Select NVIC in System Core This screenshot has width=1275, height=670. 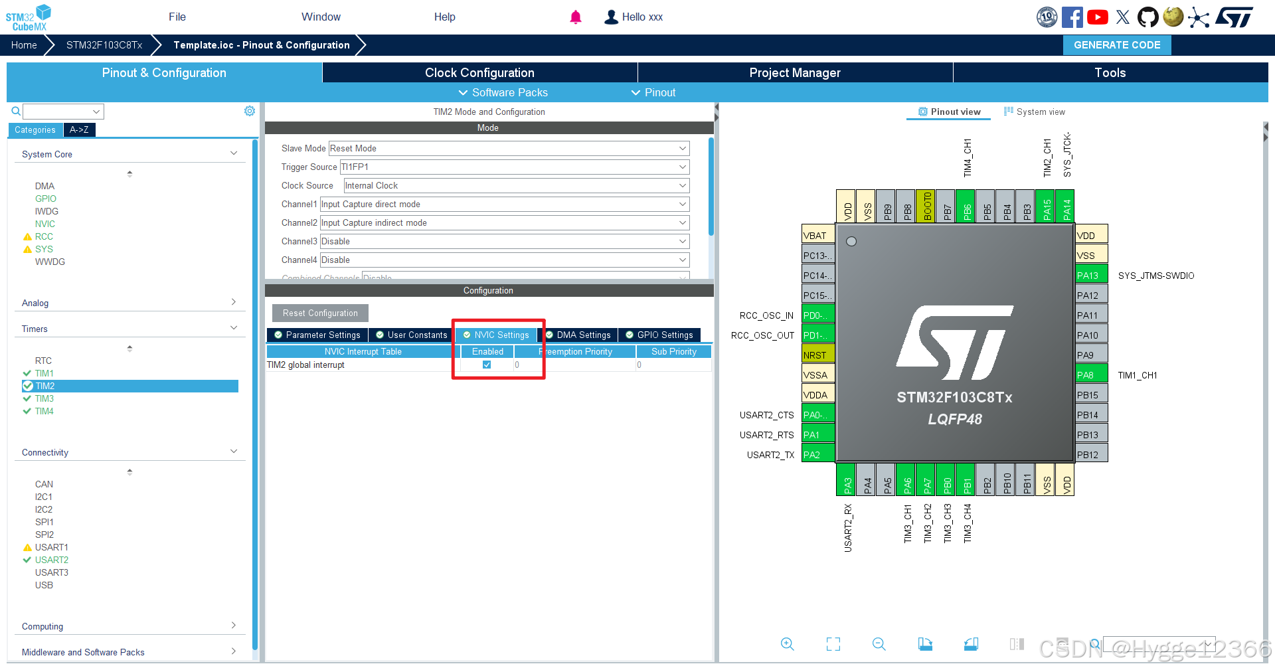45,224
